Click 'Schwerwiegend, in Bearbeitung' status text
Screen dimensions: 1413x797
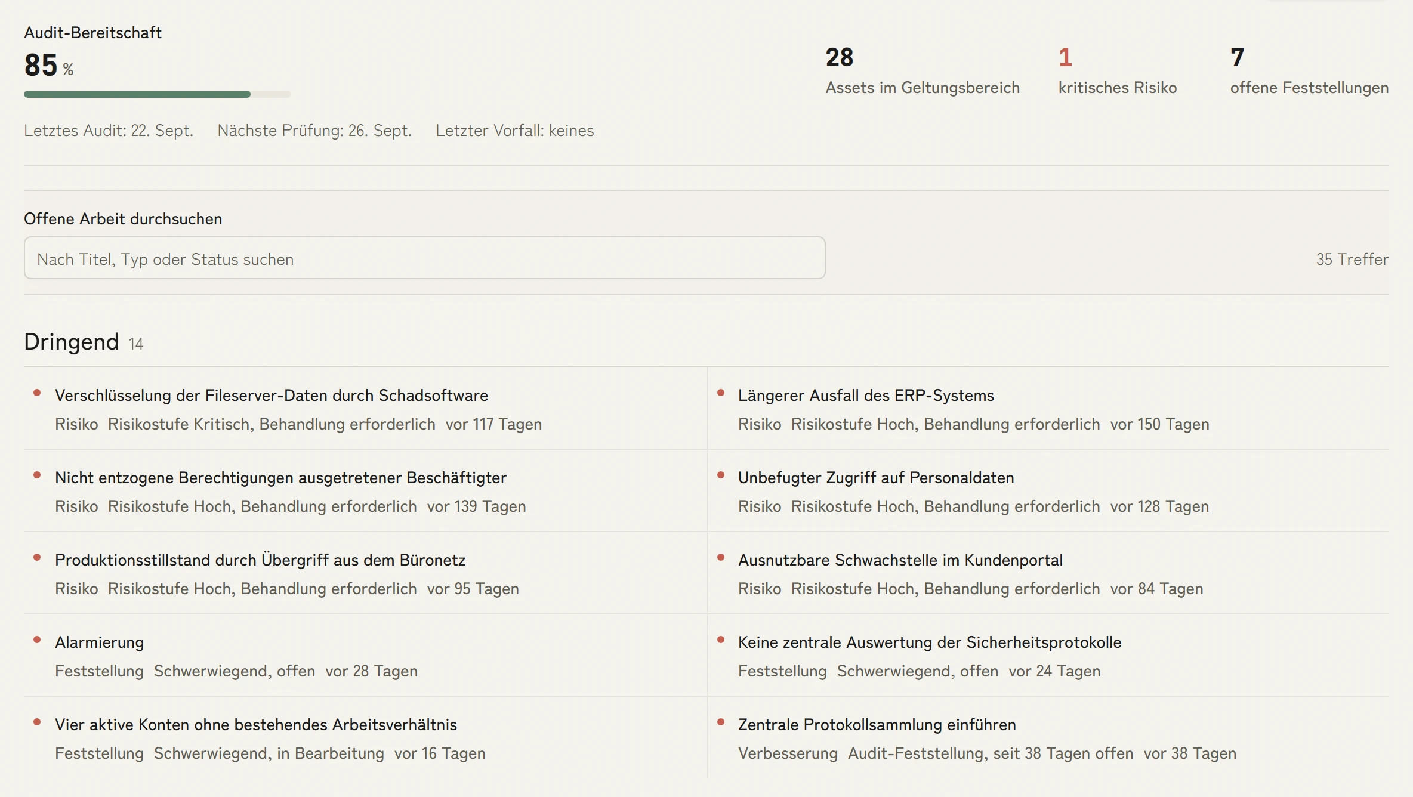click(269, 753)
